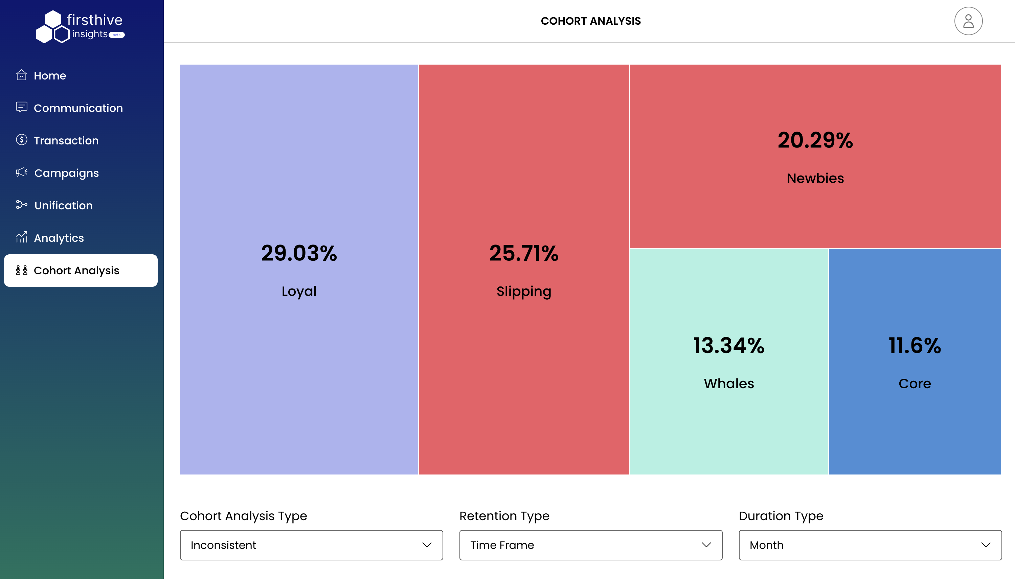Open the Campaigns menu item
Screen dimensions: 1015x579
point(66,173)
